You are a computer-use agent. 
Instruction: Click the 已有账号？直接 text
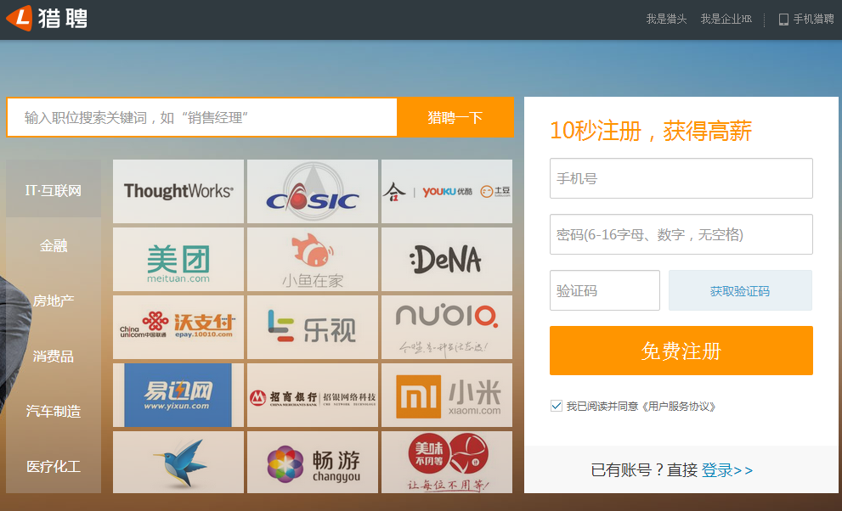644,470
